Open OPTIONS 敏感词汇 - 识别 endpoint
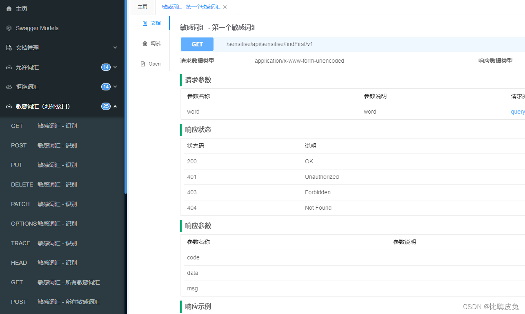 (62, 224)
